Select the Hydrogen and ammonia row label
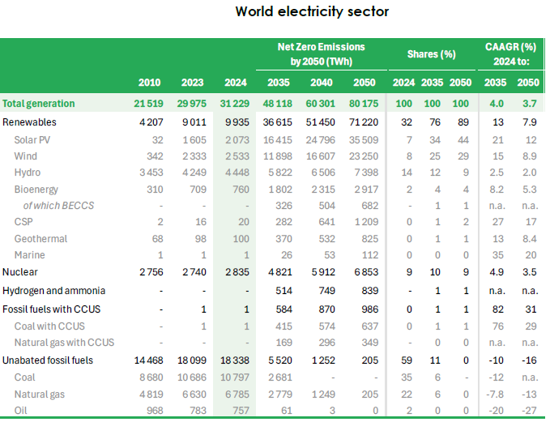 pyautogui.click(x=54, y=291)
